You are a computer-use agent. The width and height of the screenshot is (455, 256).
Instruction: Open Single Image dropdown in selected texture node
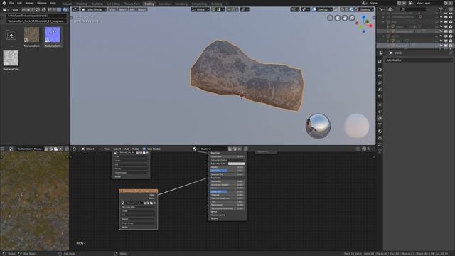coord(139,223)
